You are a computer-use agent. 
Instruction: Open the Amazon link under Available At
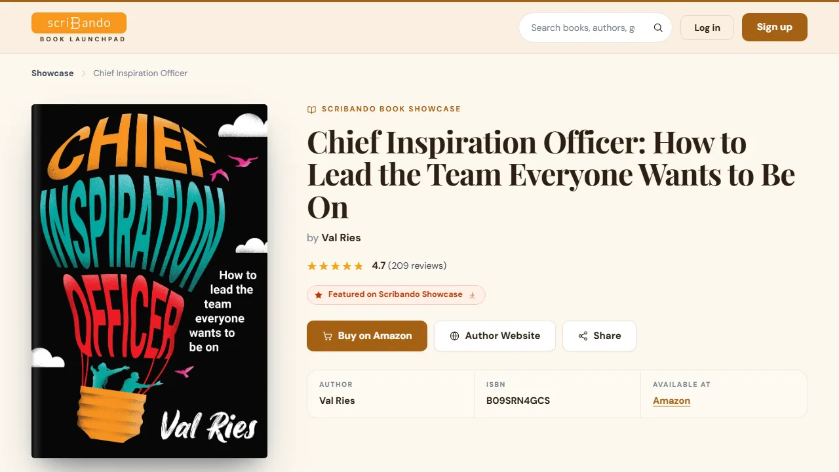click(x=671, y=401)
